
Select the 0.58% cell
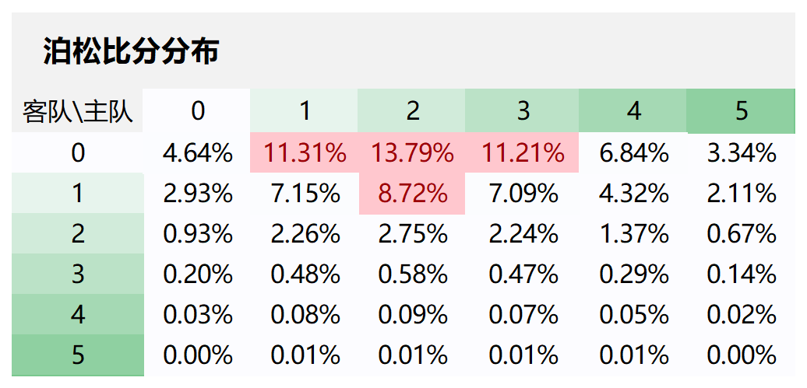412,274
